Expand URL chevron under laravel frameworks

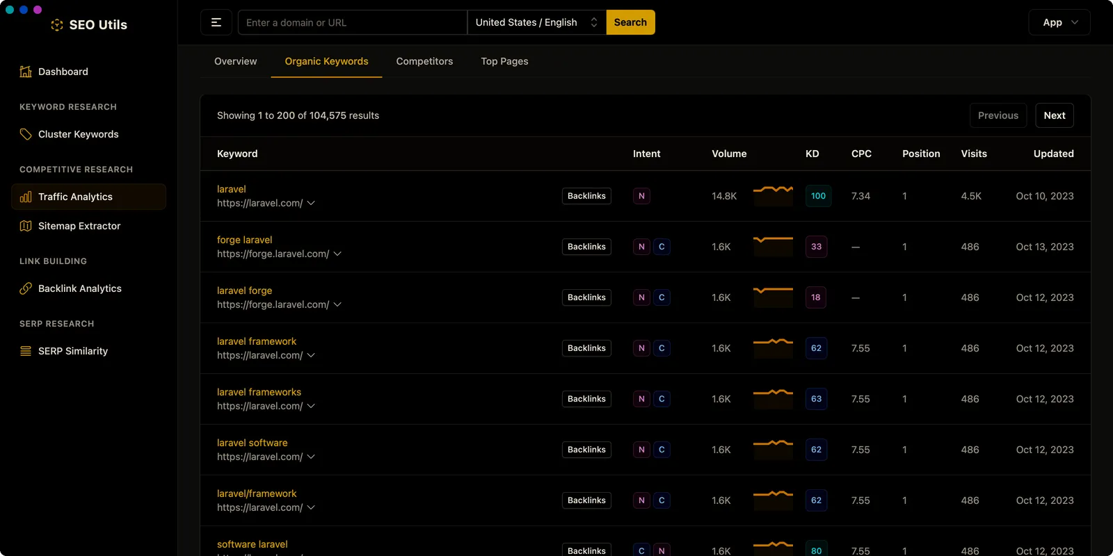(x=311, y=406)
